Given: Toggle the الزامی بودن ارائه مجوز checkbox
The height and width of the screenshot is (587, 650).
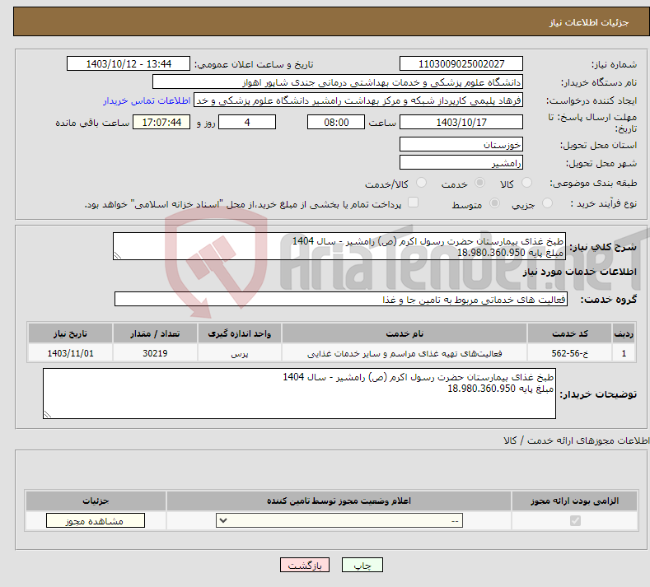Looking at the screenshot, I should pos(575,520).
